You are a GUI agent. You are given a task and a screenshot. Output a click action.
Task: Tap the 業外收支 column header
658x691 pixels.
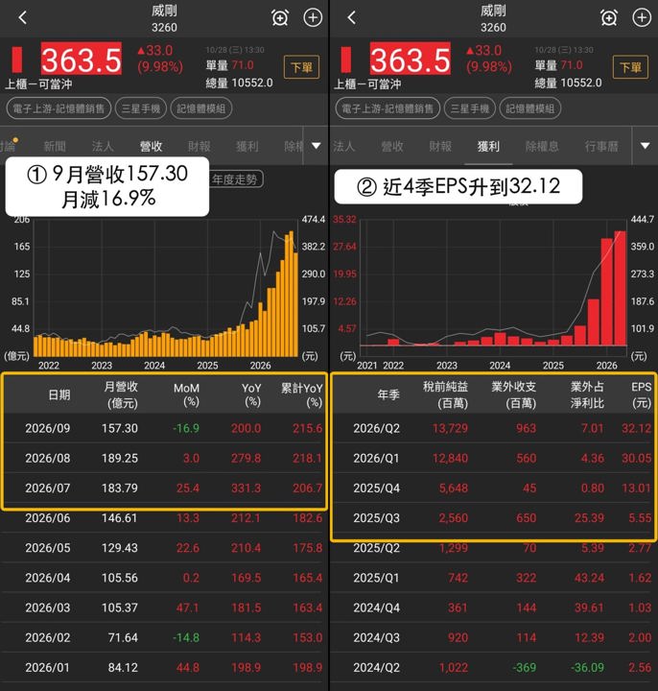(x=514, y=394)
